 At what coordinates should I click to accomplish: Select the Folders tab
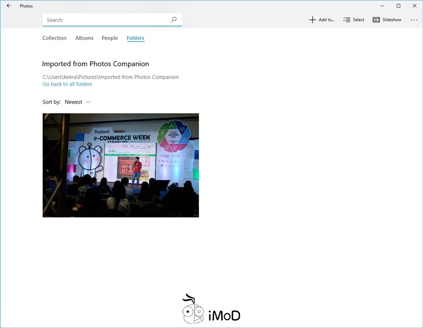pyautogui.click(x=135, y=38)
